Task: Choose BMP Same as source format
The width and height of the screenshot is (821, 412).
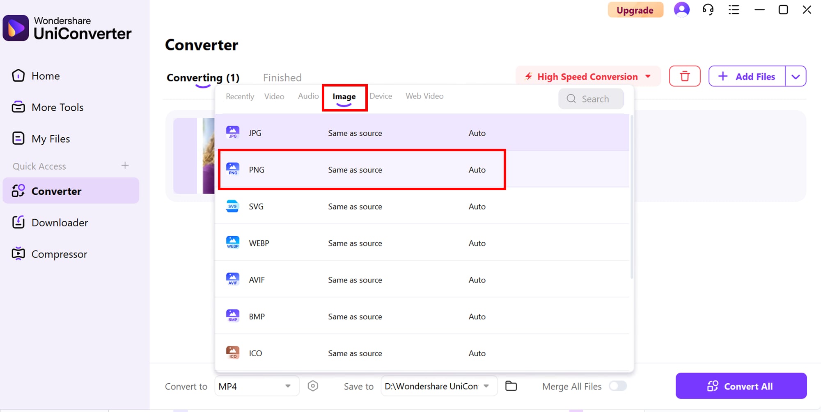Action: click(422, 316)
